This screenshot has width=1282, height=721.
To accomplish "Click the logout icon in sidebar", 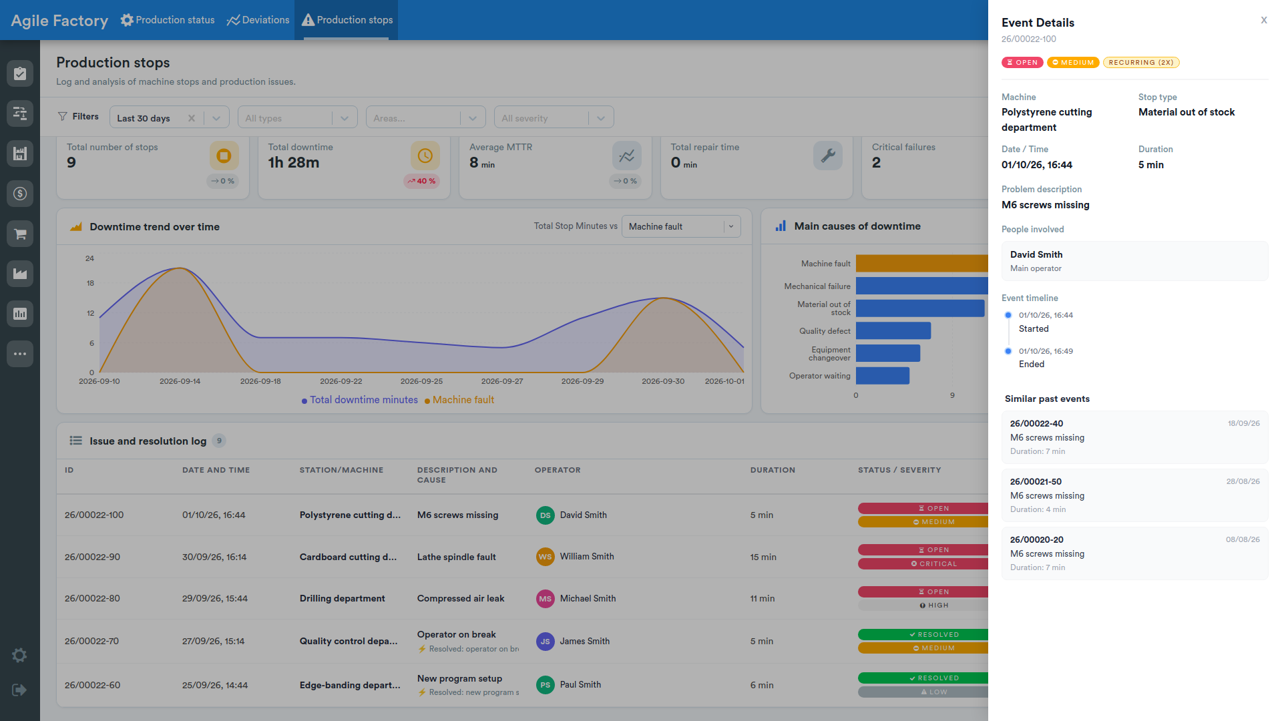I will 19,690.
